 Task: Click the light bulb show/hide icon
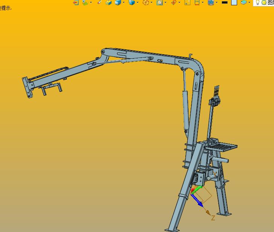tap(257, 2)
